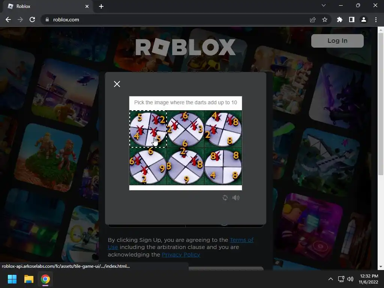
Task: Open Chrome profile avatar
Action: pyautogui.click(x=364, y=19)
